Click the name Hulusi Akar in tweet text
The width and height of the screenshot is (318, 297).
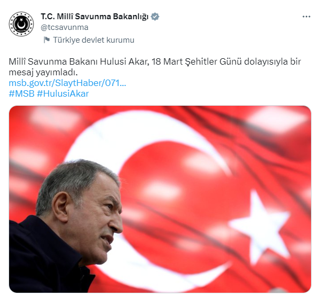click(x=124, y=62)
